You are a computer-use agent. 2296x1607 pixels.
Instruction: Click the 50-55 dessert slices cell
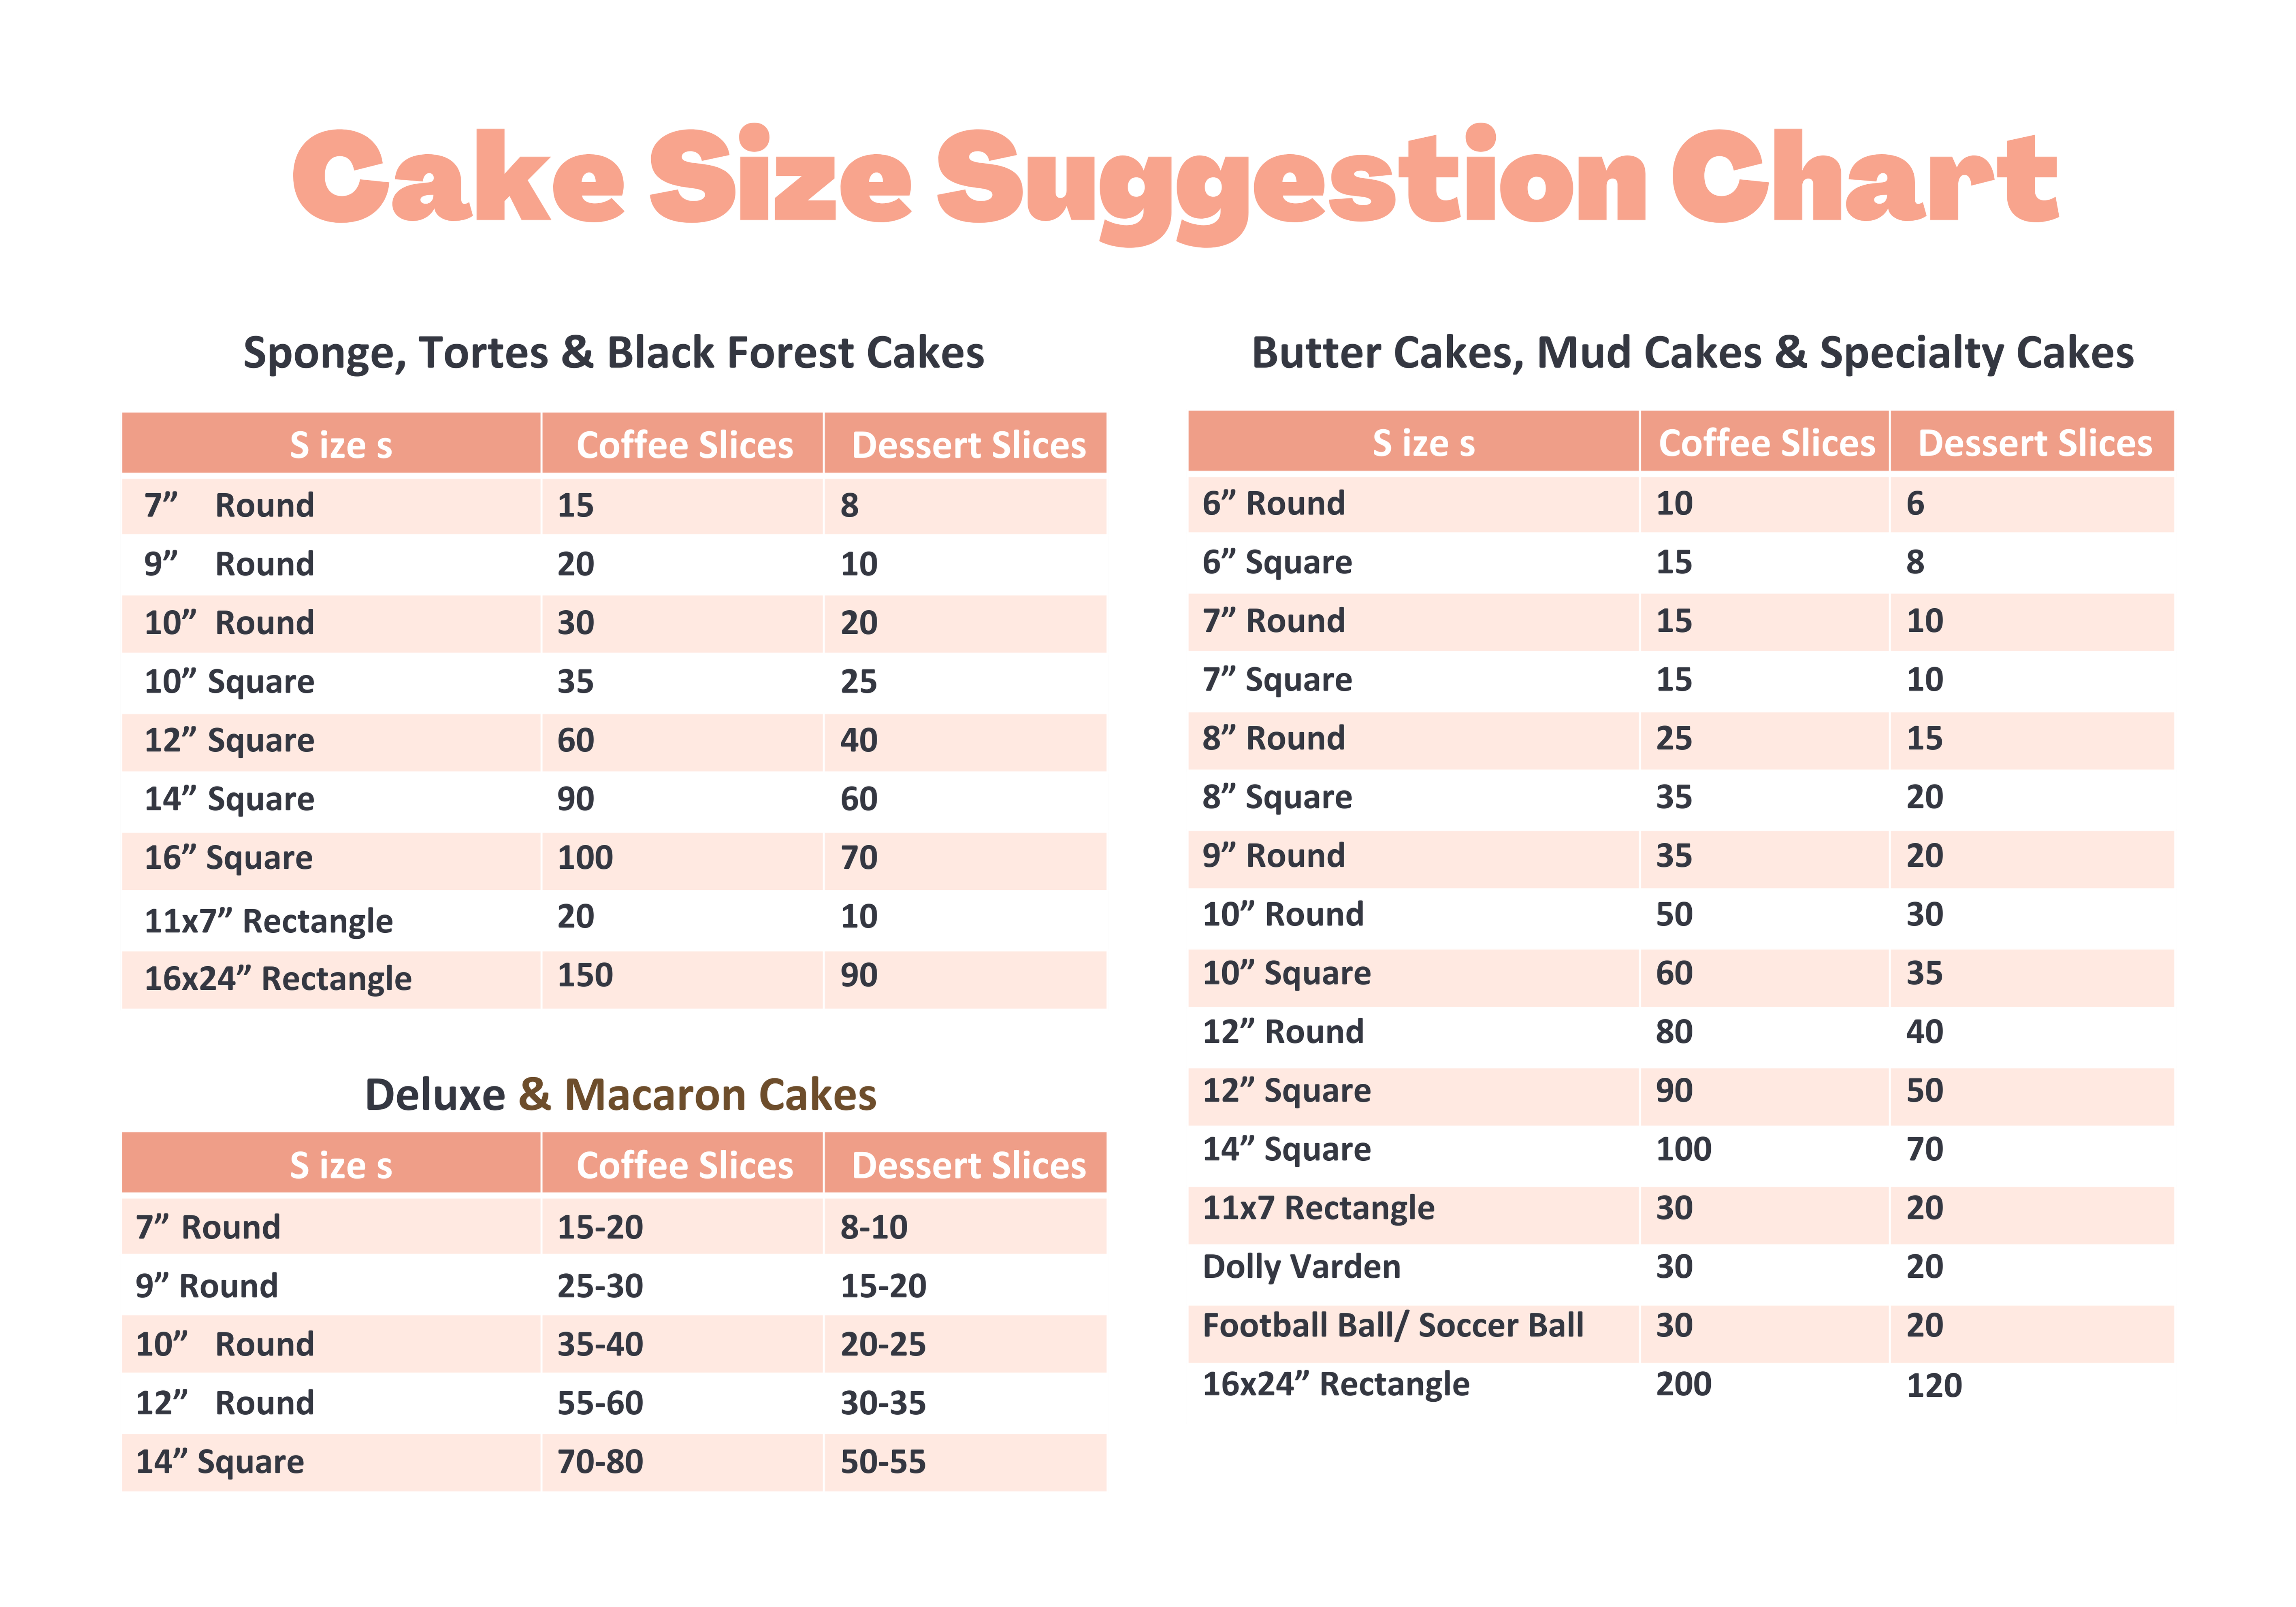click(x=883, y=1462)
